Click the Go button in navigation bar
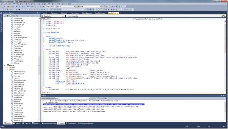228x129 pixels. [x=224, y=16]
